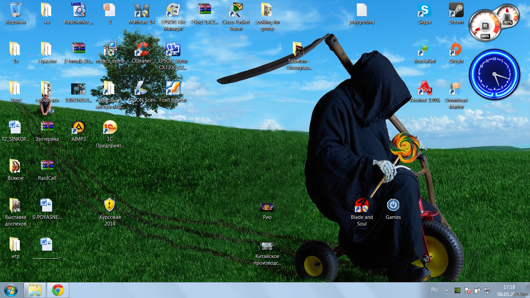Open the 1c folder
This screenshot has width=530, height=298.
(x=16, y=53)
